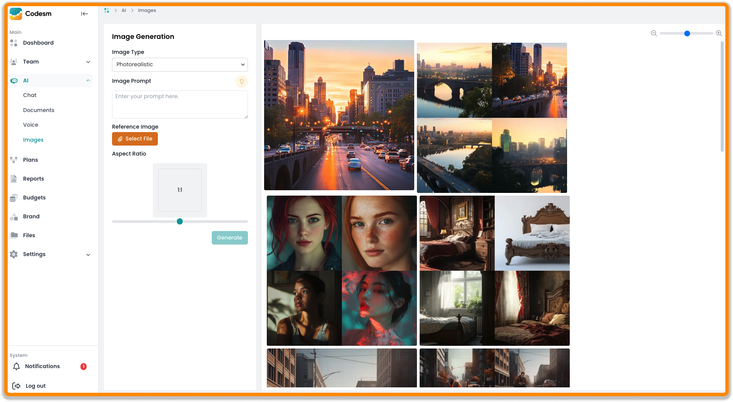Click the zoom-out magnifier above the gallery
The height and width of the screenshot is (402, 733).
[x=653, y=33]
